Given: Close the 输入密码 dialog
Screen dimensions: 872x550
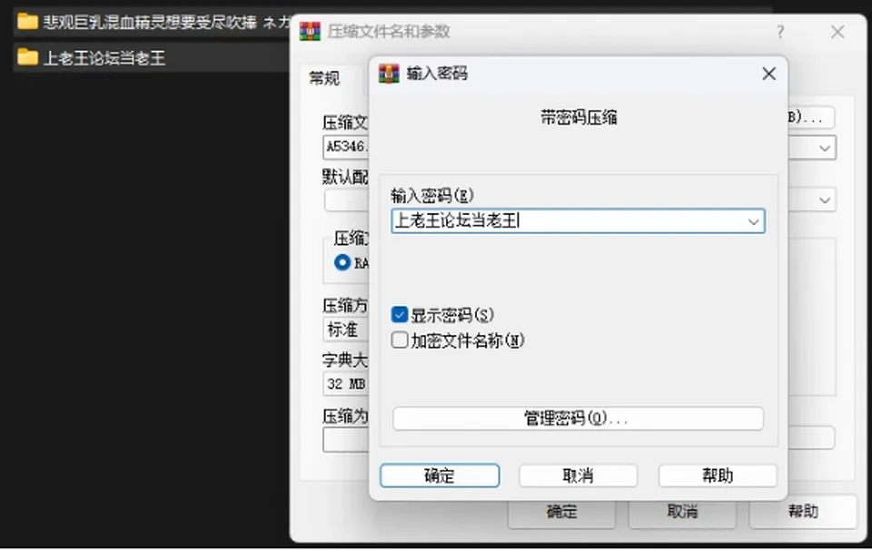Looking at the screenshot, I should coord(768,74).
